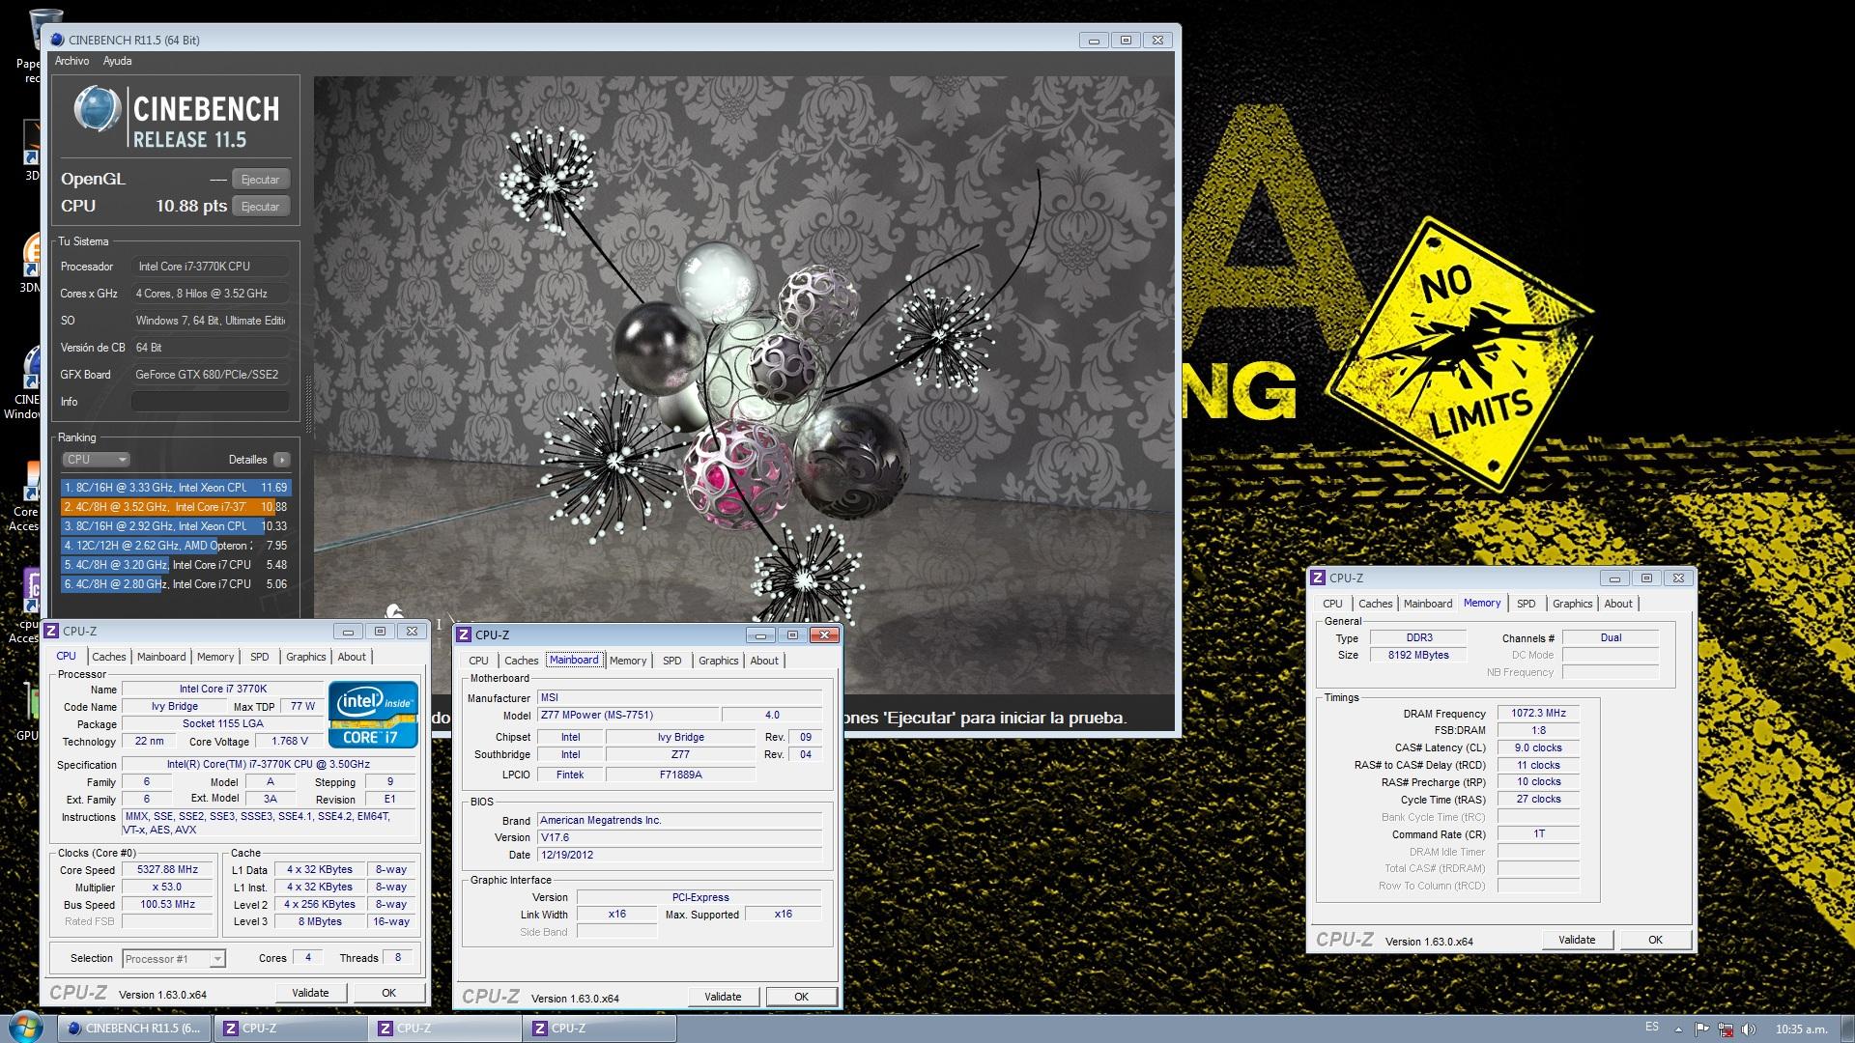
Task: Select ranking row 4C/8H @ 3.52 GHz Core i7
Action: 175,507
